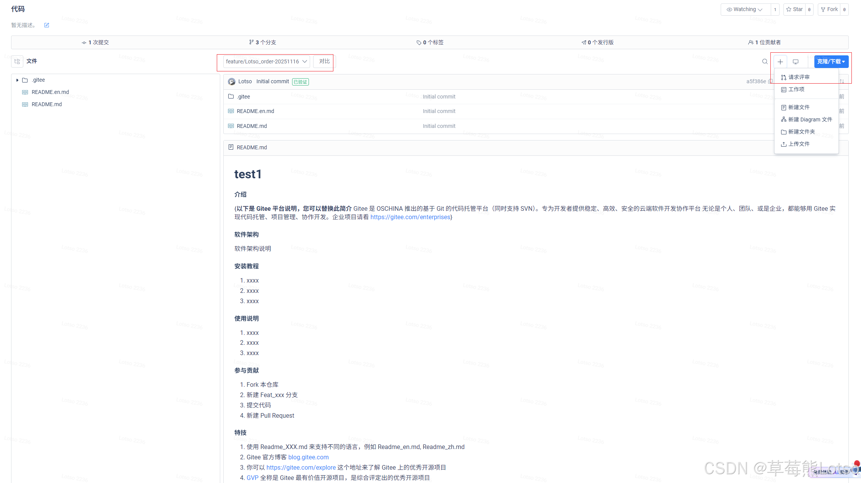Click the Fork button
The width and height of the screenshot is (861, 483).
pos(829,10)
